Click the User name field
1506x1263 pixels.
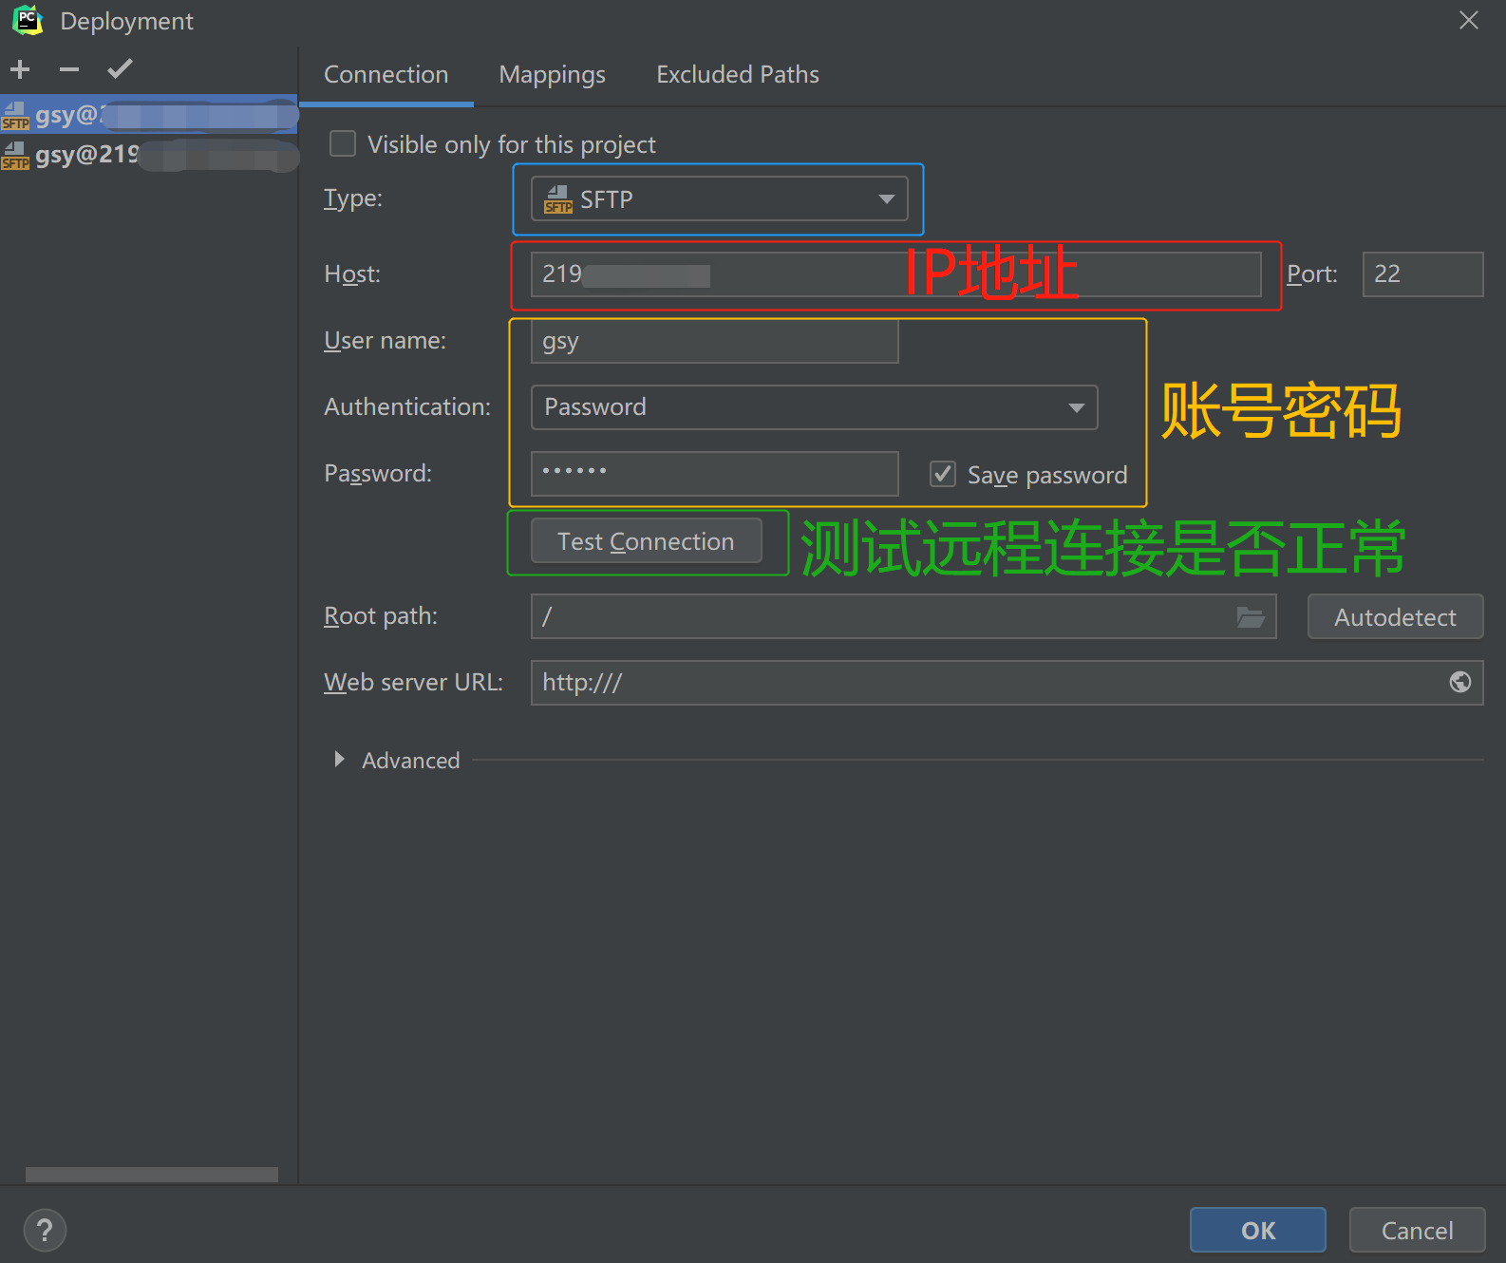pyautogui.click(x=714, y=341)
